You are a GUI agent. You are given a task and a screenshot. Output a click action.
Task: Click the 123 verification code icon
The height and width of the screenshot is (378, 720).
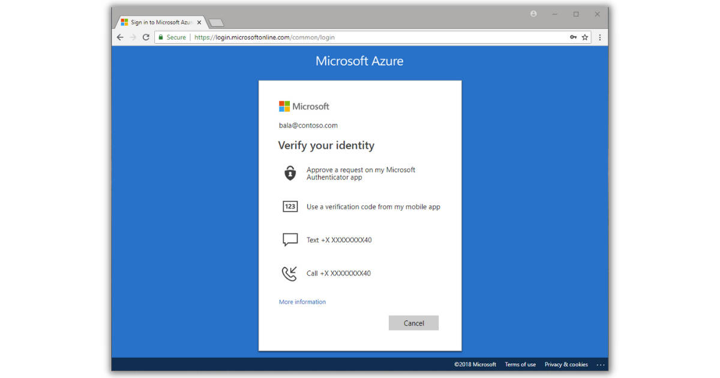[290, 206]
